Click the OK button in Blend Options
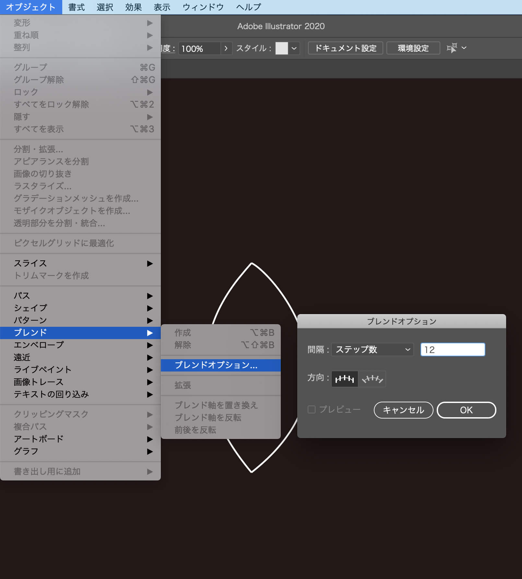 click(x=466, y=410)
